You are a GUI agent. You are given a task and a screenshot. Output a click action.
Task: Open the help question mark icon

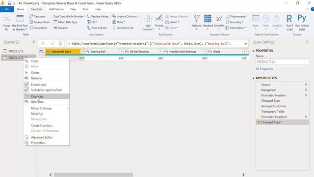tap(312, 9)
